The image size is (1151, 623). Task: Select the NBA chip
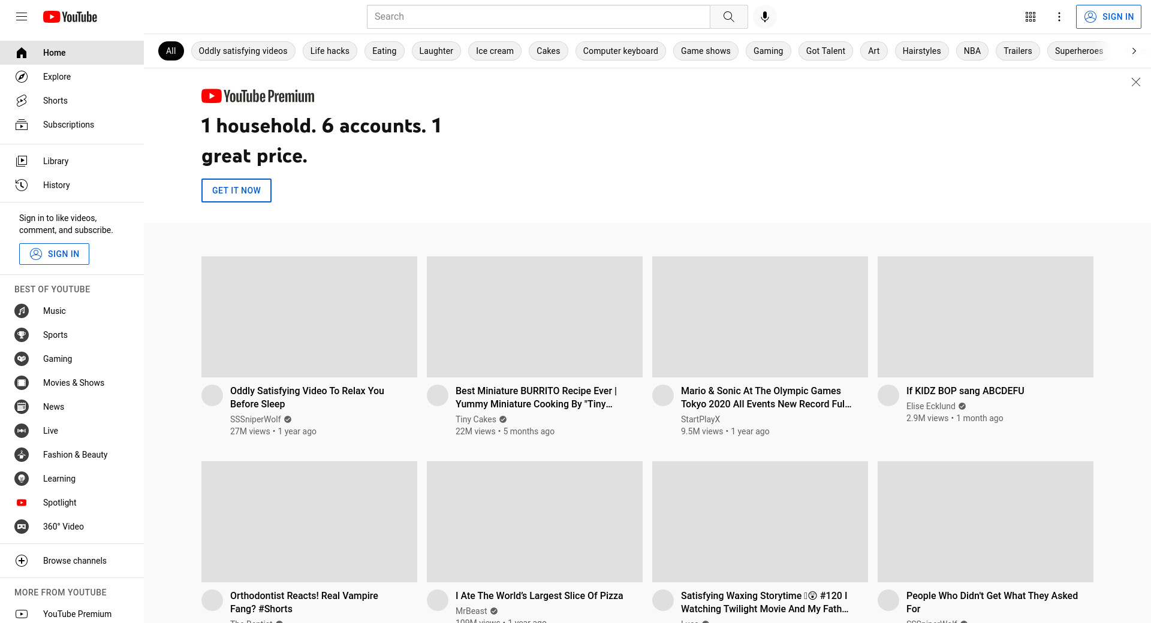972,51
